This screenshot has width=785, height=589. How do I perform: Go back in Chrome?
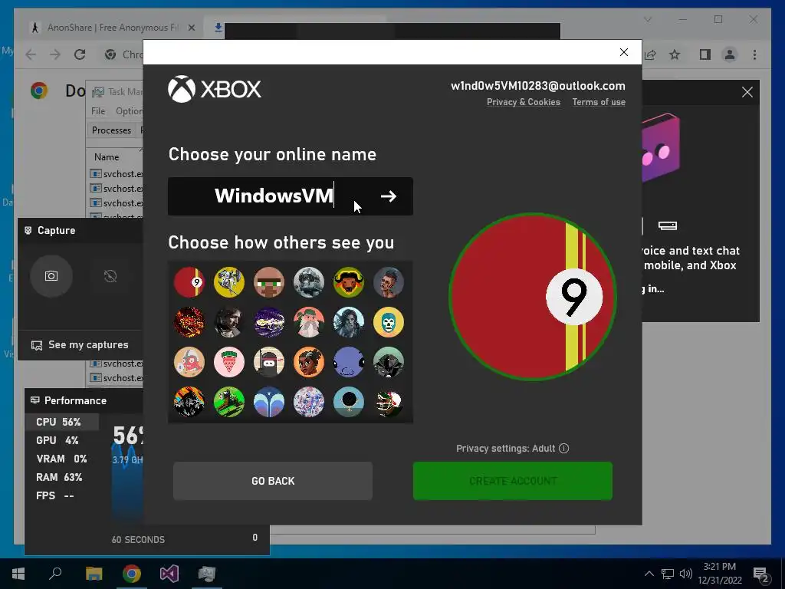[31, 54]
